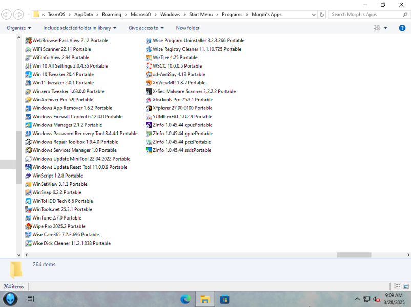Show hidden system tray icons
The image size is (411, 307).
(x=357, y=299)
